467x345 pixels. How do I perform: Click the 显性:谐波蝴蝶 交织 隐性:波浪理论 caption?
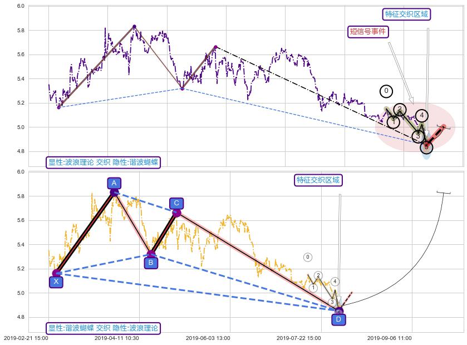(103, 328)
